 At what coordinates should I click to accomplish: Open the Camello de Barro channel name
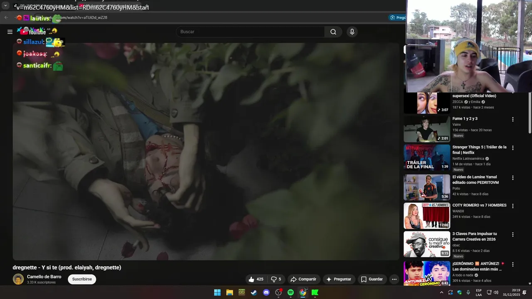click(44, 277)
